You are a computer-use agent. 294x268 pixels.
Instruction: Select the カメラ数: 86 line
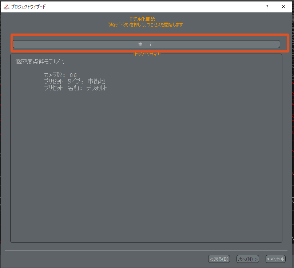point(60,75)
